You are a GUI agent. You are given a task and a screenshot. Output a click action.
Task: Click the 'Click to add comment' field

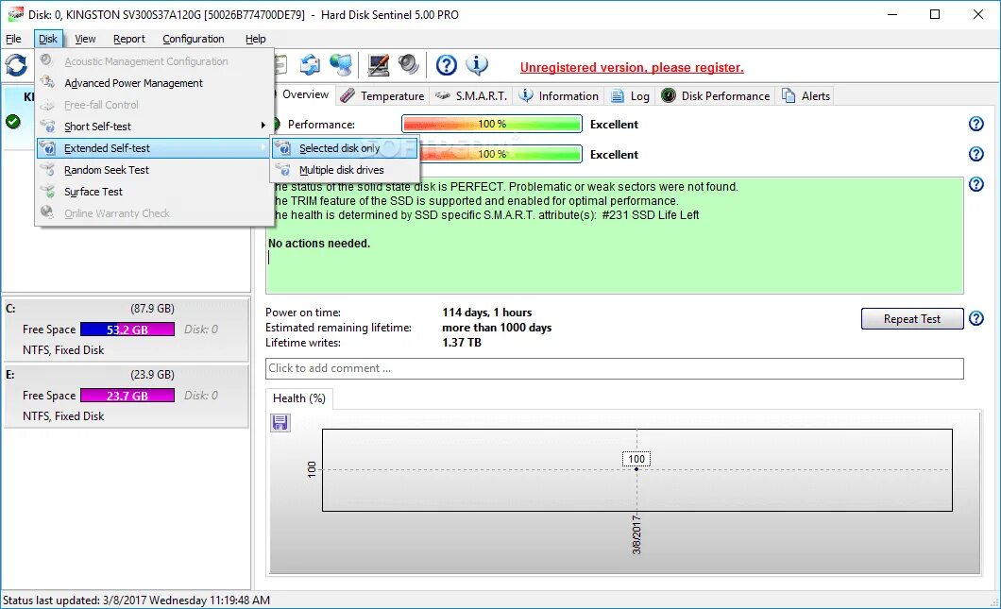(x=614, y=368)
